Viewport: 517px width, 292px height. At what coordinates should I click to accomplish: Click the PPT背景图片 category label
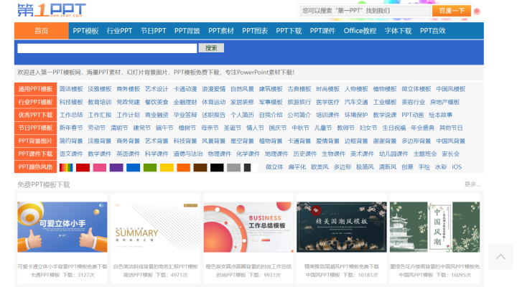tap(36, 141)
